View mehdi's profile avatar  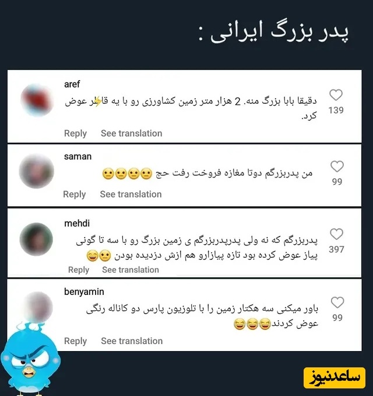click(x=36, y=239)
